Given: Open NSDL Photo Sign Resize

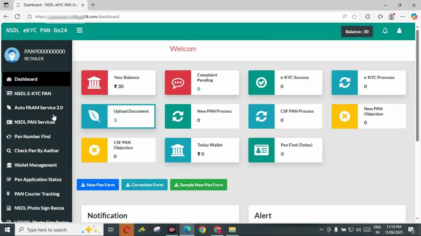Looking at the screenshot, I should click(x=36, y=208).
